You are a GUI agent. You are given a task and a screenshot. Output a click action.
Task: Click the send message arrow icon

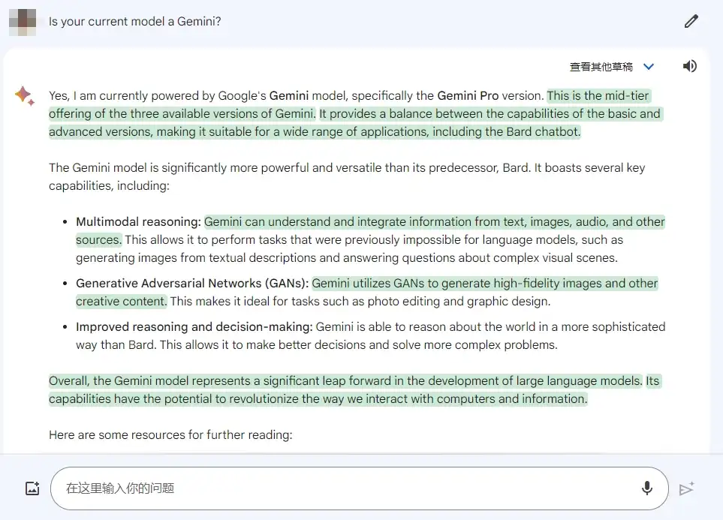pyautogui.click(x=686, y=488)
